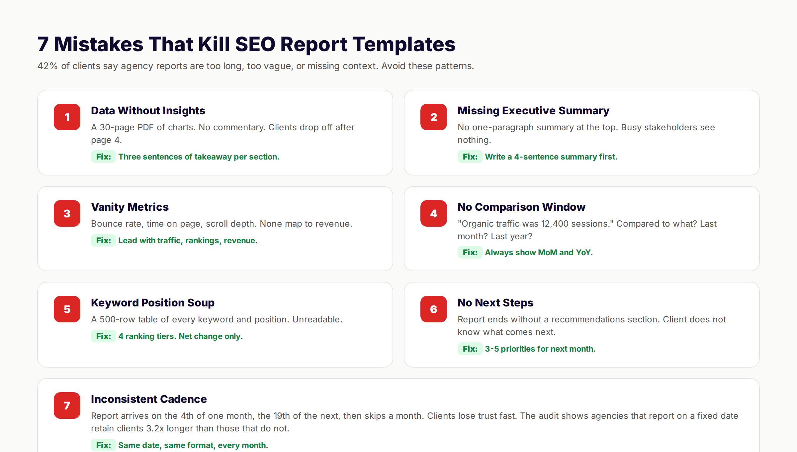Select the main title '7 Mistakes That Kill SEO Report Templates'
Screen dimensions: 797x452
(x=246, y=44)
